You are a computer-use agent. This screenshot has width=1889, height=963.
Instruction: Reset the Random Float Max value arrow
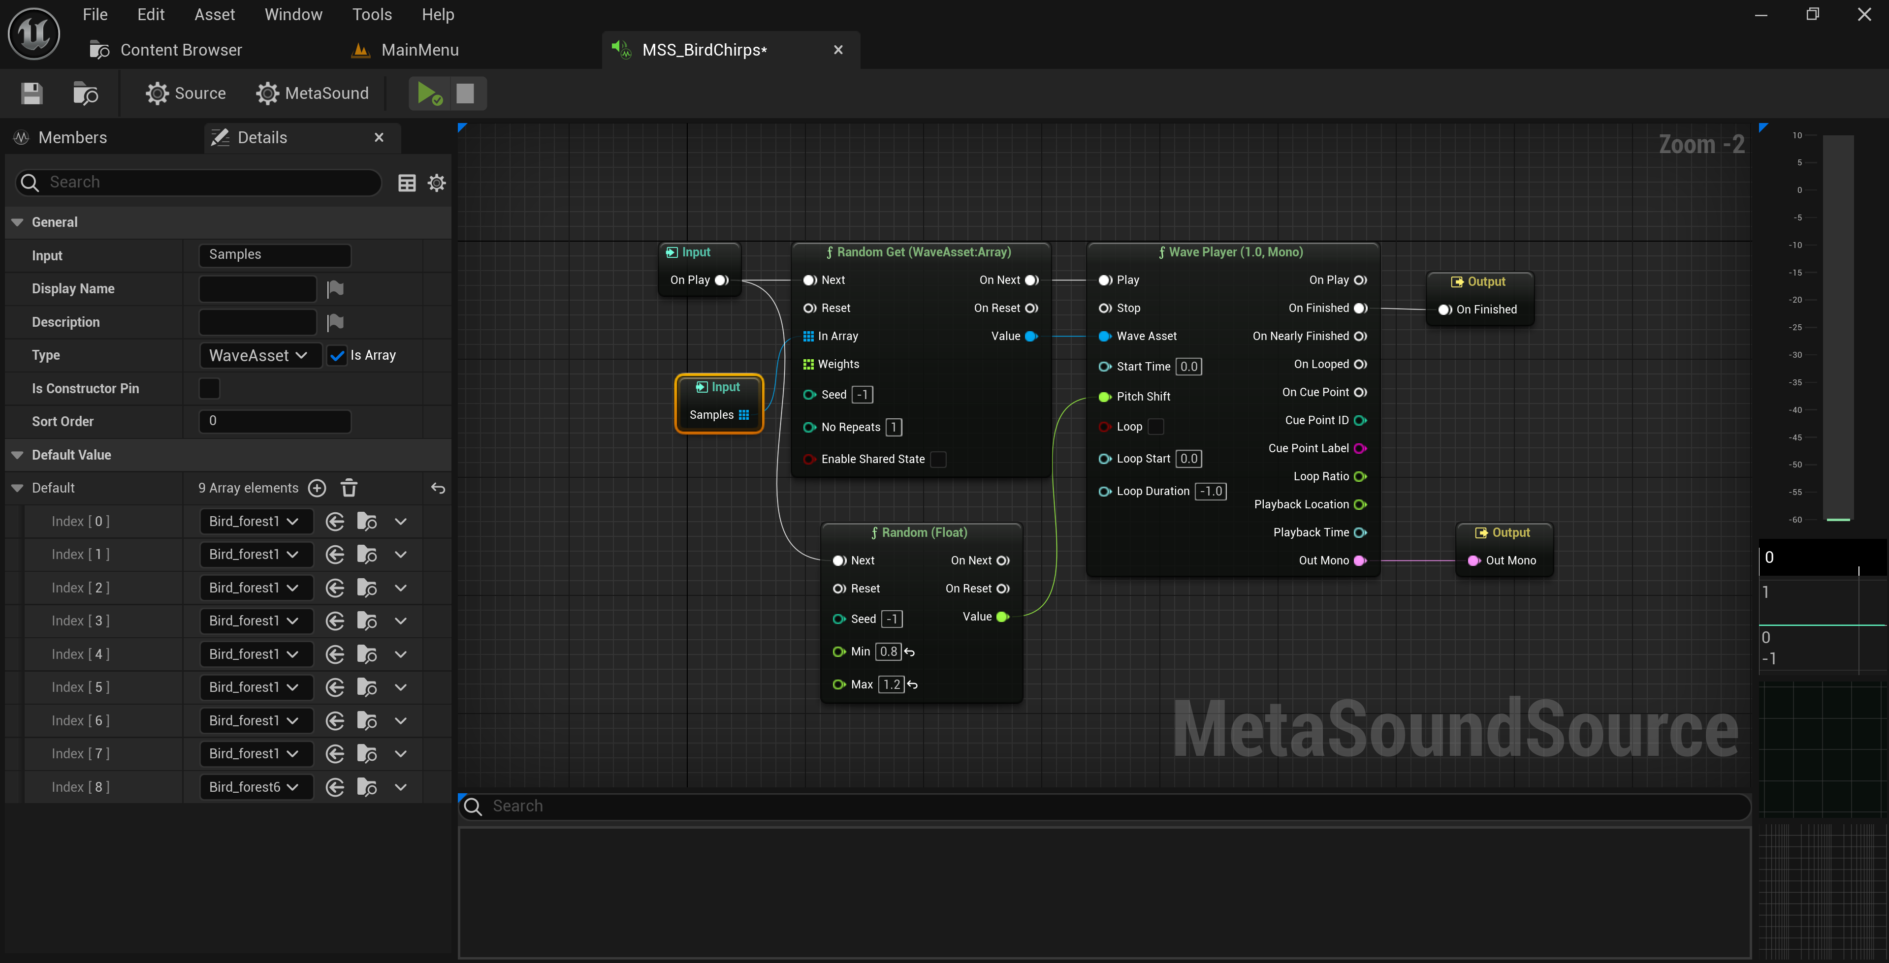coord(912,684)
